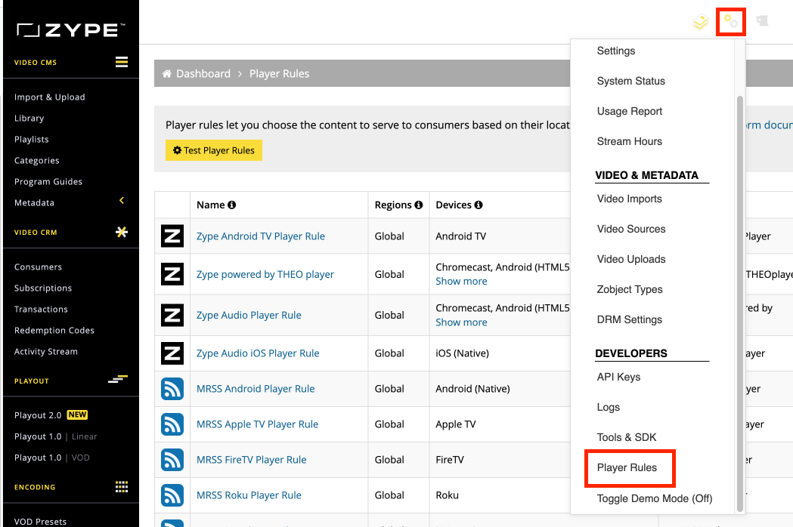Open Activity Stream in sidebar
The image size is (793, 527).
click(x=46, y=352)
